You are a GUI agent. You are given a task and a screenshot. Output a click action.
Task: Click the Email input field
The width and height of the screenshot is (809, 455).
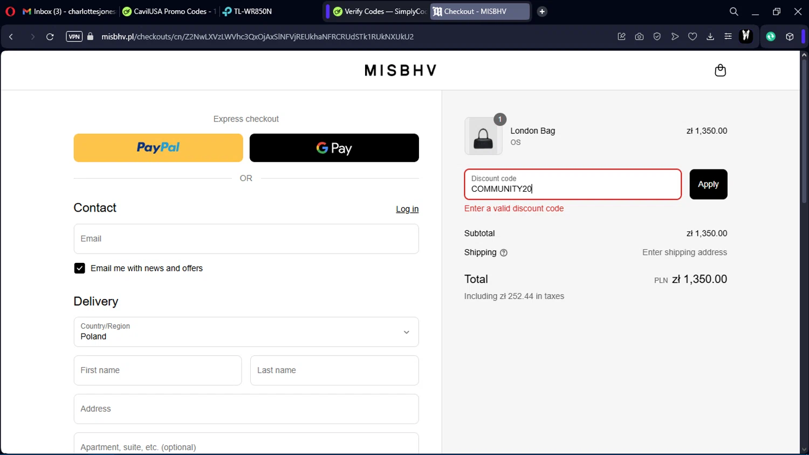click(x=246, y=239)
